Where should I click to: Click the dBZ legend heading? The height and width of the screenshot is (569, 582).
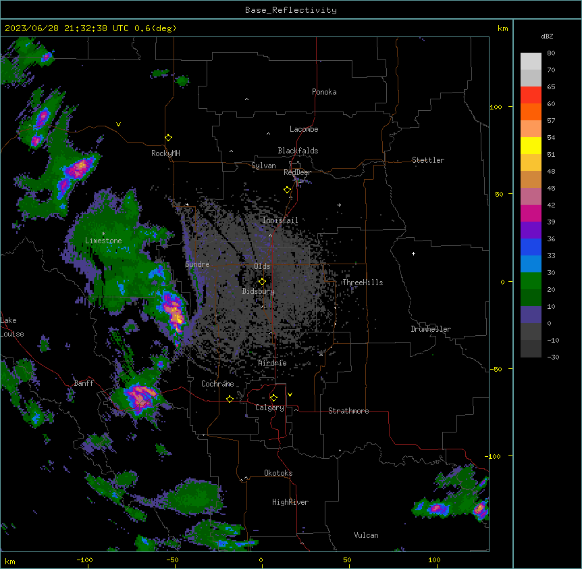[547, 36]
